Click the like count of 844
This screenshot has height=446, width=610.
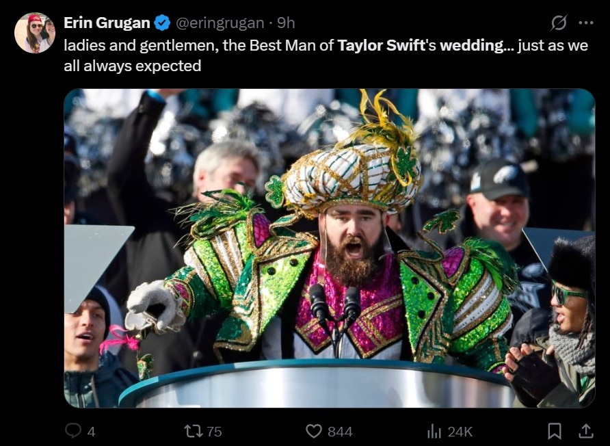point(340,432)
